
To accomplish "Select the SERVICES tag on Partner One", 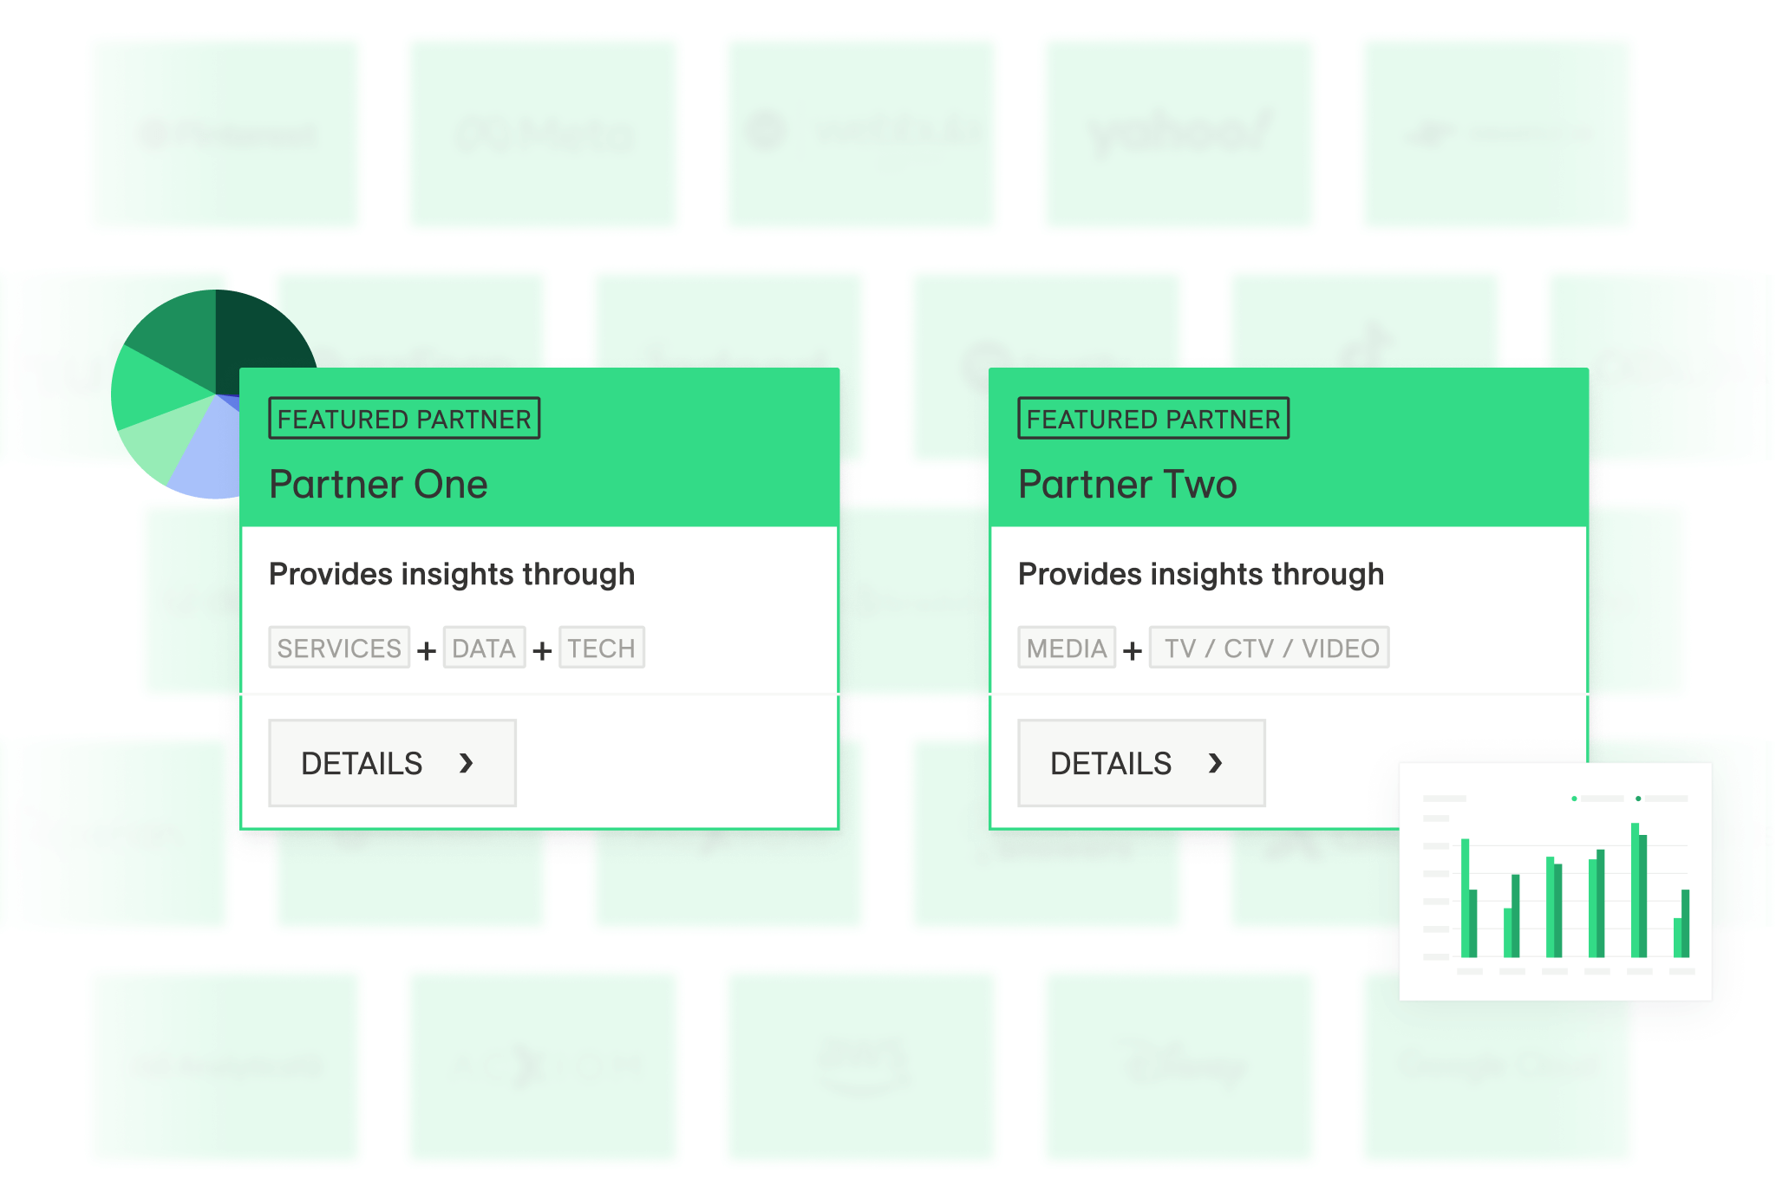I will point(339,648).
